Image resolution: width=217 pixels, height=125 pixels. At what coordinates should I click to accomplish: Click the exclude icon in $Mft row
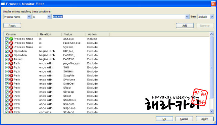(x=11, y=67)
